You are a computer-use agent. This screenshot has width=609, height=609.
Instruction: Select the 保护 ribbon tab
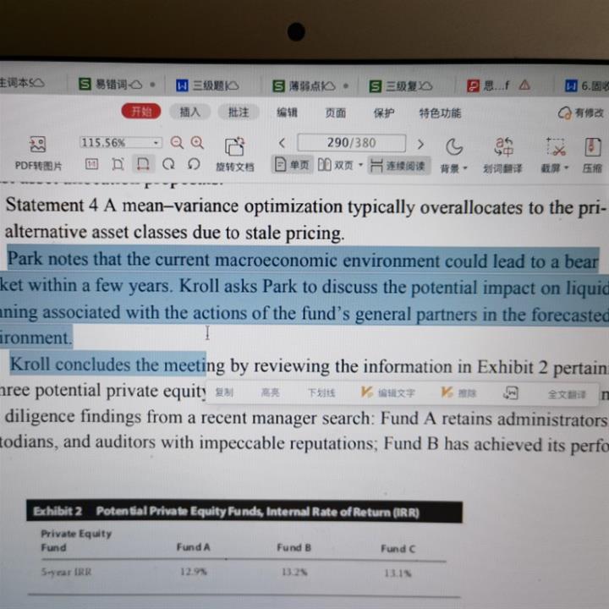[384, 113]
